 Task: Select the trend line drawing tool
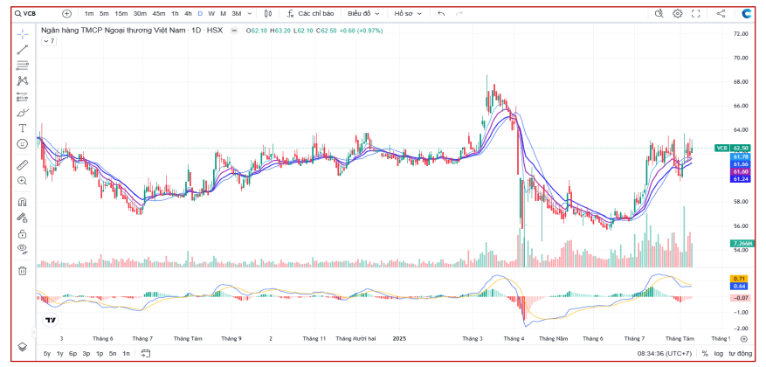point(23,49)
